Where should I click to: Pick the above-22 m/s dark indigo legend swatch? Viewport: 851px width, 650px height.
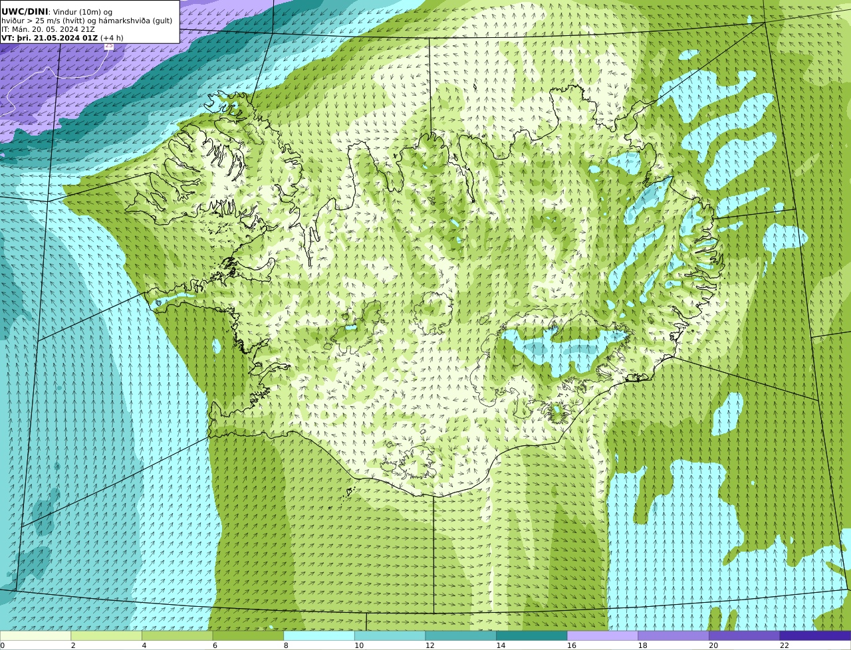point(816,635)
